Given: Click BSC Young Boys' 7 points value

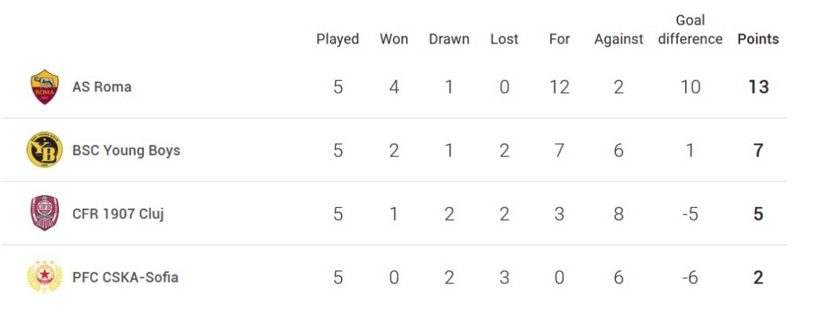Looking at the screenshot, I should pos(758,150).
